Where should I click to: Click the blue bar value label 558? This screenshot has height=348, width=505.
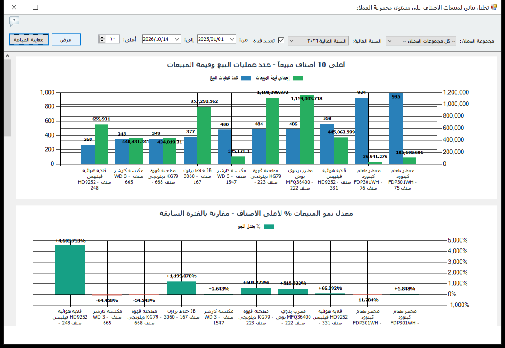tap(327, 119)
